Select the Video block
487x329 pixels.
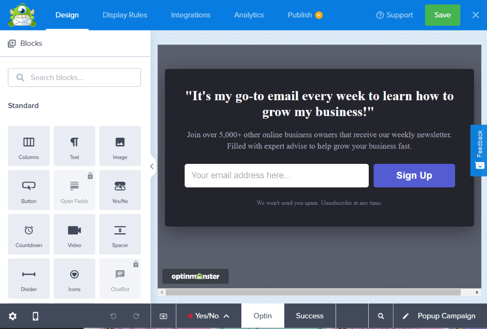click(x=74, y=234)
